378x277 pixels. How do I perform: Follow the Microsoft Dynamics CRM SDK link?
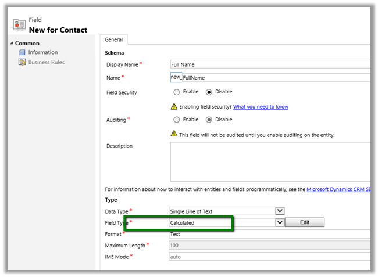(x=337, y=189)
